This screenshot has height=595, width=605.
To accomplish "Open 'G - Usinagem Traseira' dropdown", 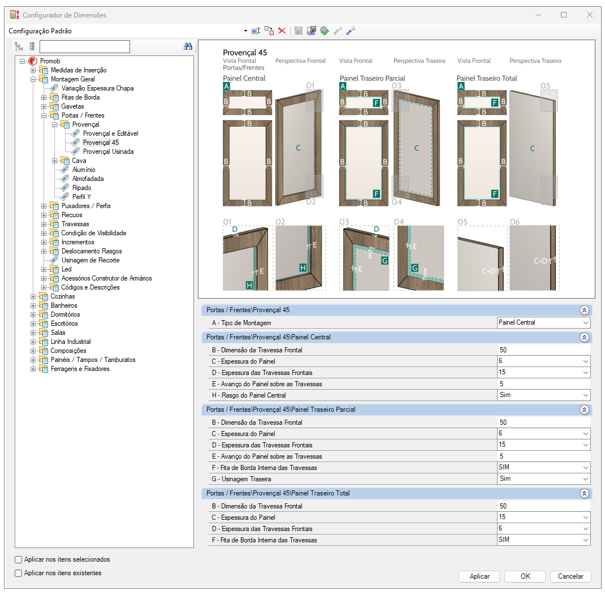I will point(585,479).
